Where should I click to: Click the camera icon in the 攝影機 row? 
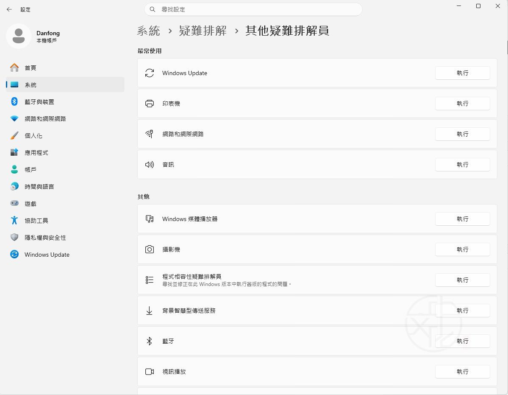click(x=150, y=249)
